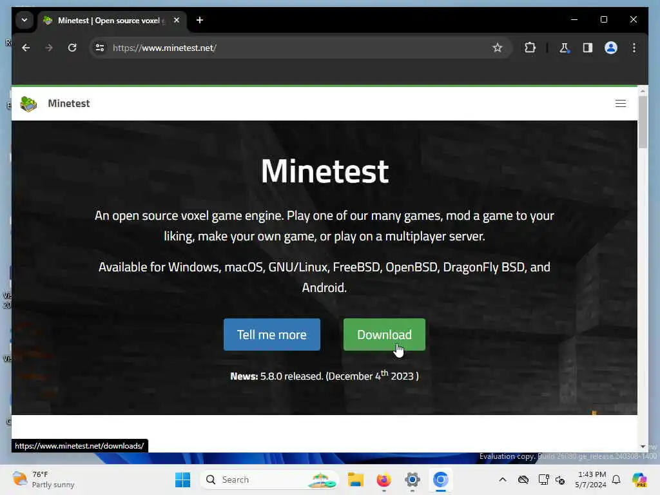This screenshot has height=495, width=660.
Task: Open the clock showing 1:43 PM
Action: coord(591,480)
